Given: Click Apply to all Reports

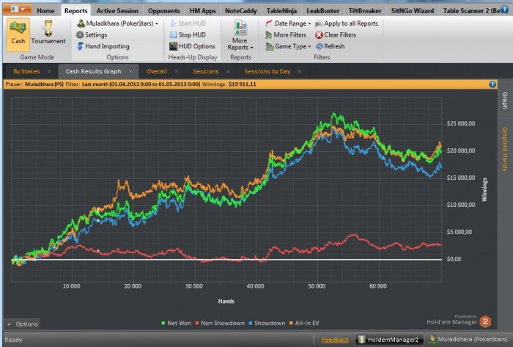Looking at the screenshot, I should 347,23.
